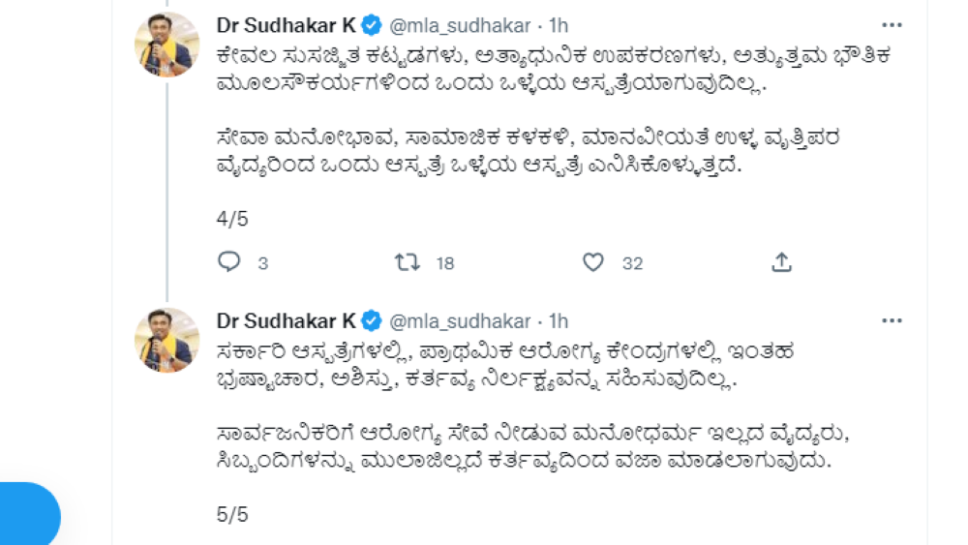Viewport: 968px width, 545px height.
Task: Retweet the 4/5 tweet using the retweet icon
Action: point(408,262)
